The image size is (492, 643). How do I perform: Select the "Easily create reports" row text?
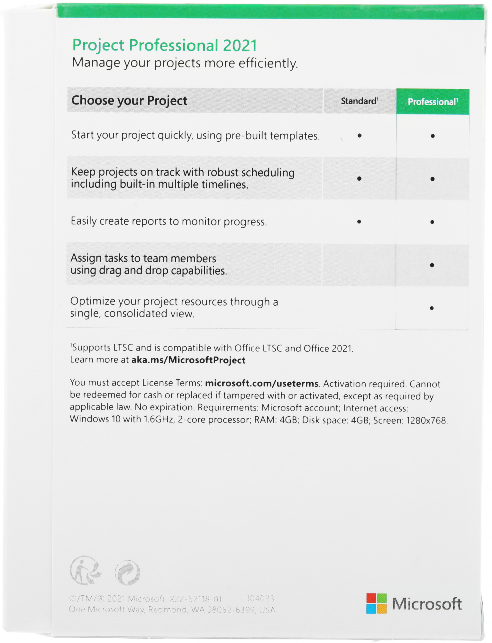pyautogui.click(x=169, y=221)
